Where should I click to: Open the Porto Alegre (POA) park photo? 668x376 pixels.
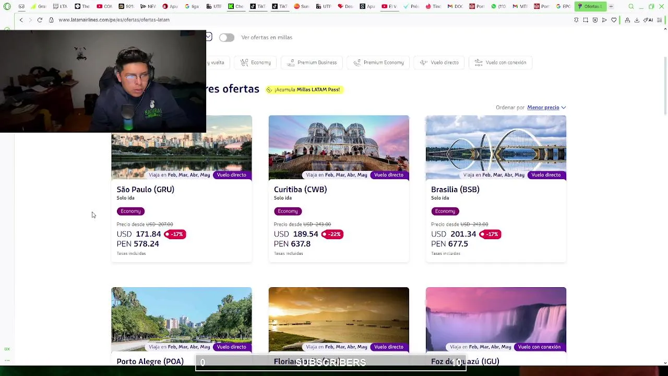(182, 320)
